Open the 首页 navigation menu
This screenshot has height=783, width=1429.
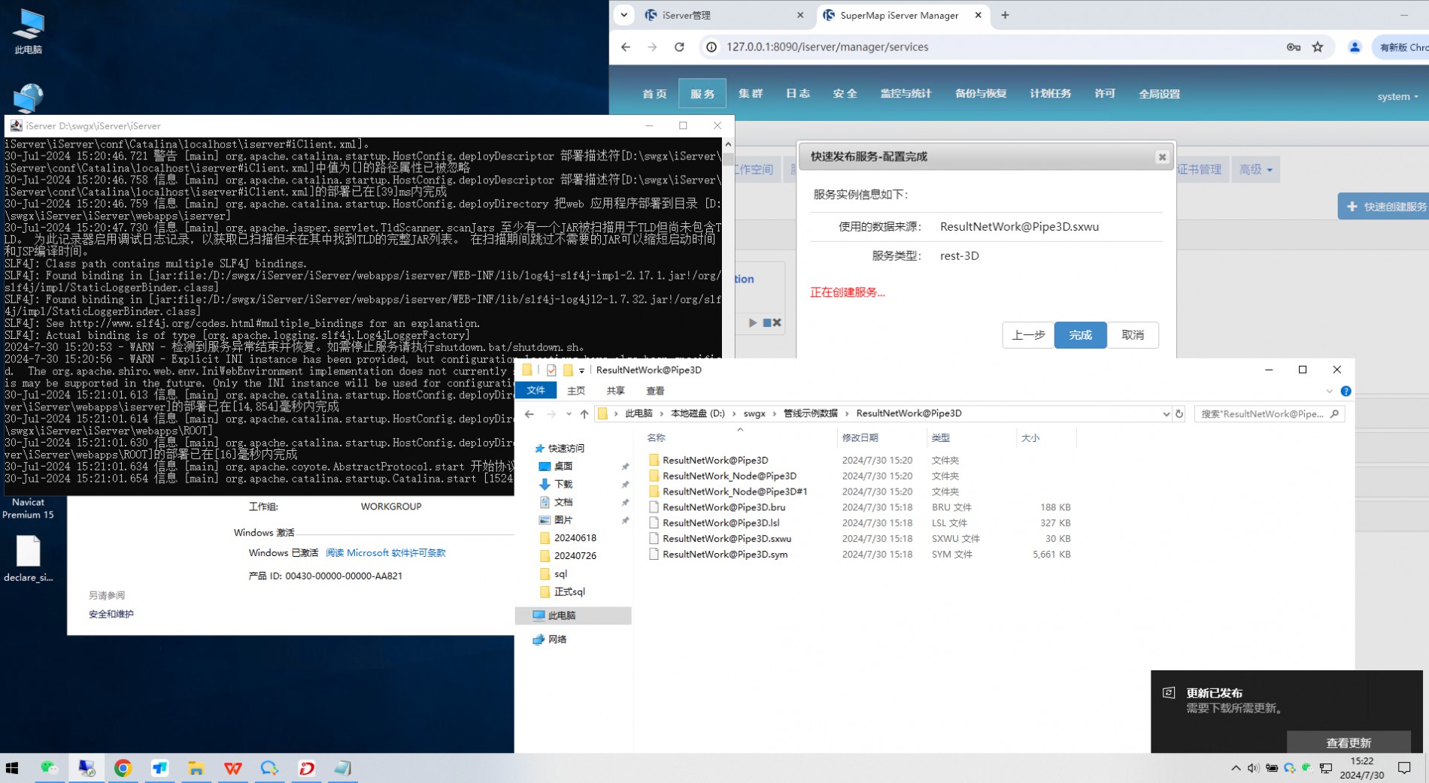654,94
